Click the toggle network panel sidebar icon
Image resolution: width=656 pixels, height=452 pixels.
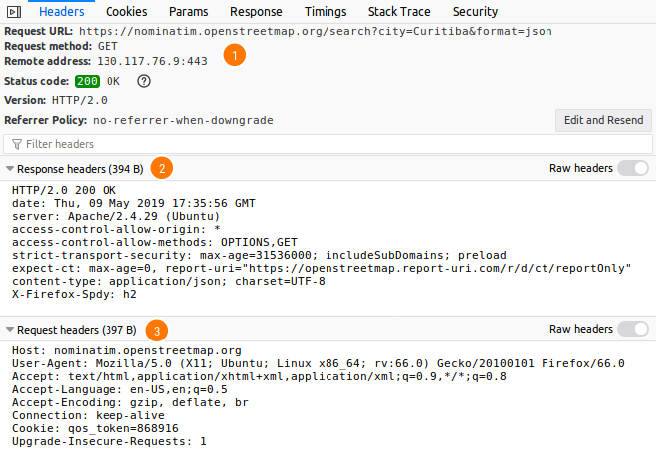[x=14, y=12]
